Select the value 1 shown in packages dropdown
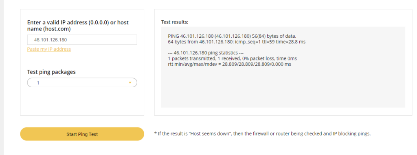Image resolution: width=417 pixels, height=155 pixels. click(38, 83)
